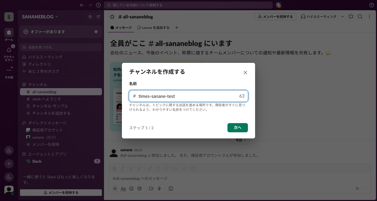This screenshot has height=201, width=377.
Task: Click the search icon in channel header
Action: [360, 17]
